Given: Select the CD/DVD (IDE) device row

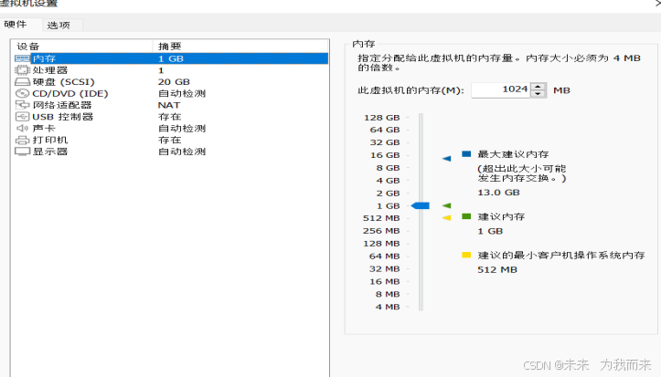Looking at the screenshot, I should [x=171, y=93].
